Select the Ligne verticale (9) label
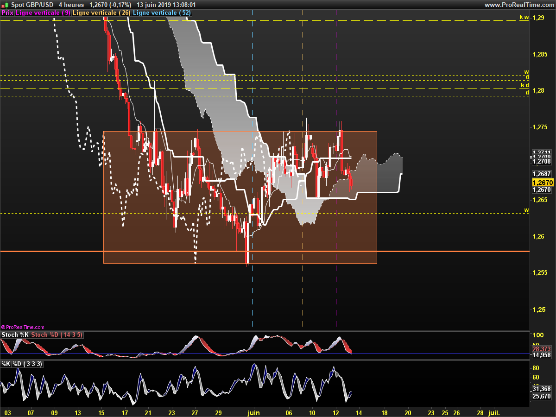The width and height of the screenshot is (556, 417). point(43,13)
